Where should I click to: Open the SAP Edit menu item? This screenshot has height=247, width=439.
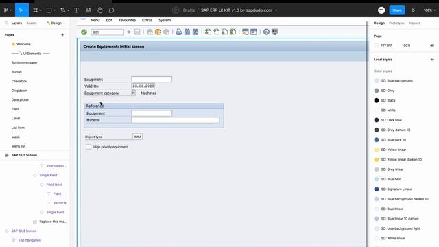[109, 20]
